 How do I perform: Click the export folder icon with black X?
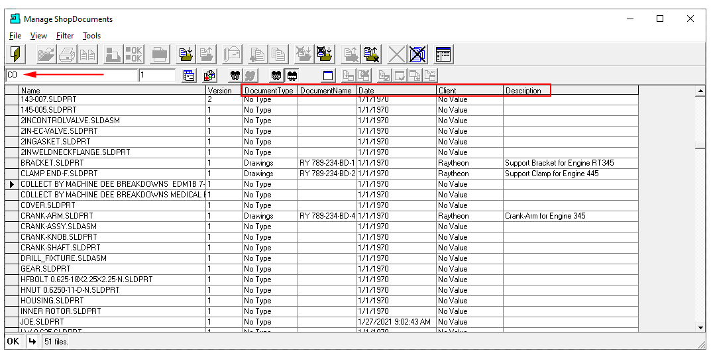[371, 54]
